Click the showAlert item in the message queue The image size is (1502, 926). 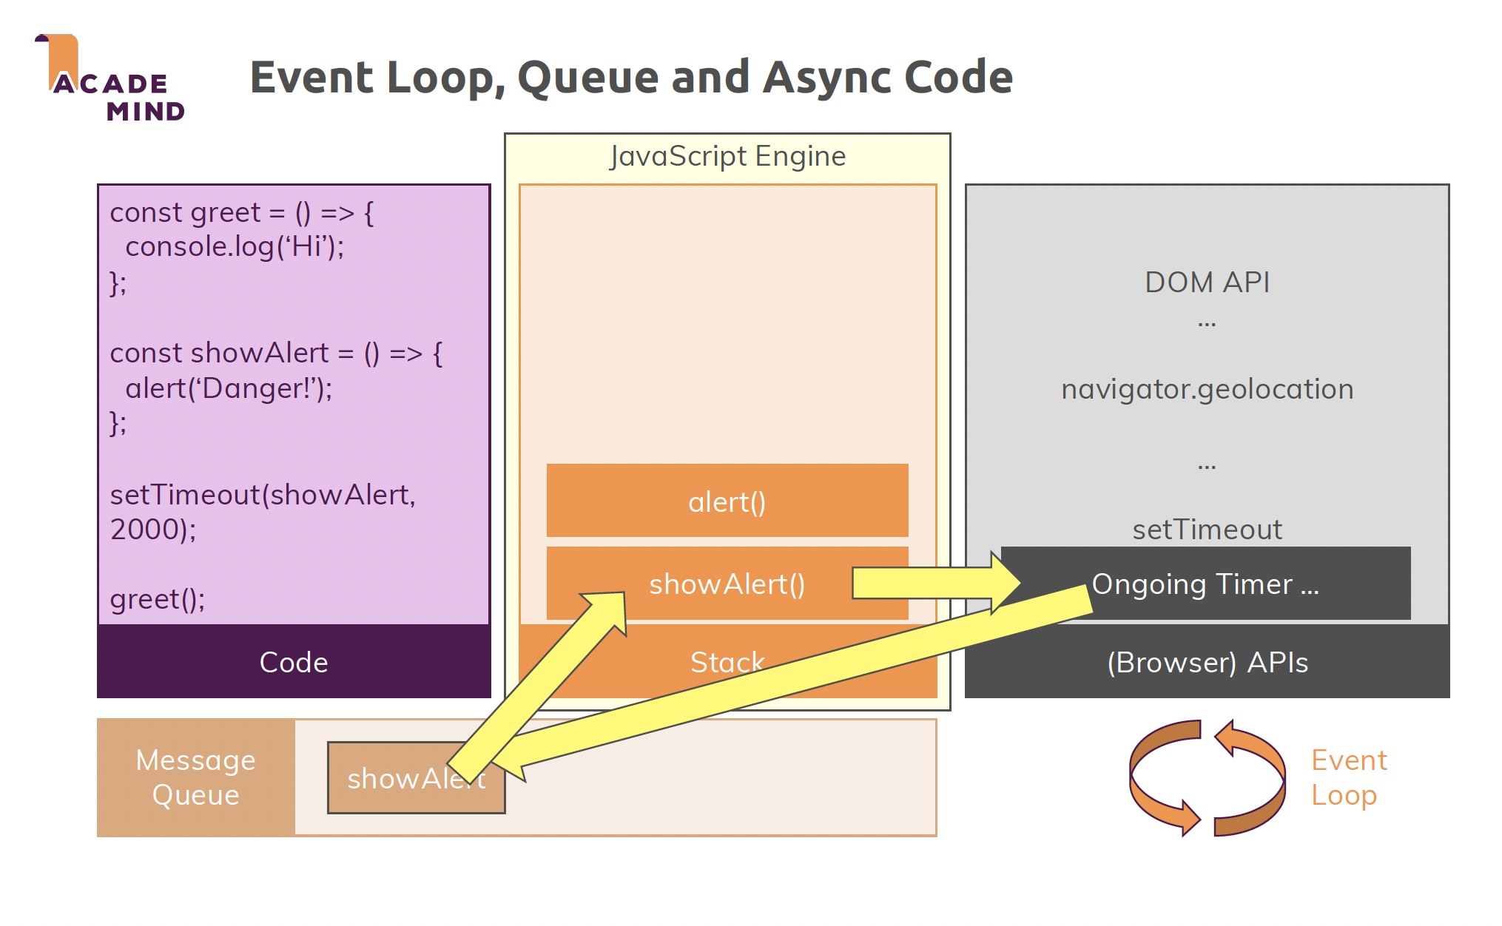417,778
